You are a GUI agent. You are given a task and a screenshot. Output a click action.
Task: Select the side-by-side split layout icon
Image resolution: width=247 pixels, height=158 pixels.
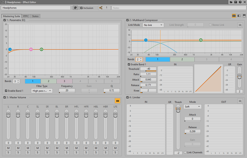(239, 16)
